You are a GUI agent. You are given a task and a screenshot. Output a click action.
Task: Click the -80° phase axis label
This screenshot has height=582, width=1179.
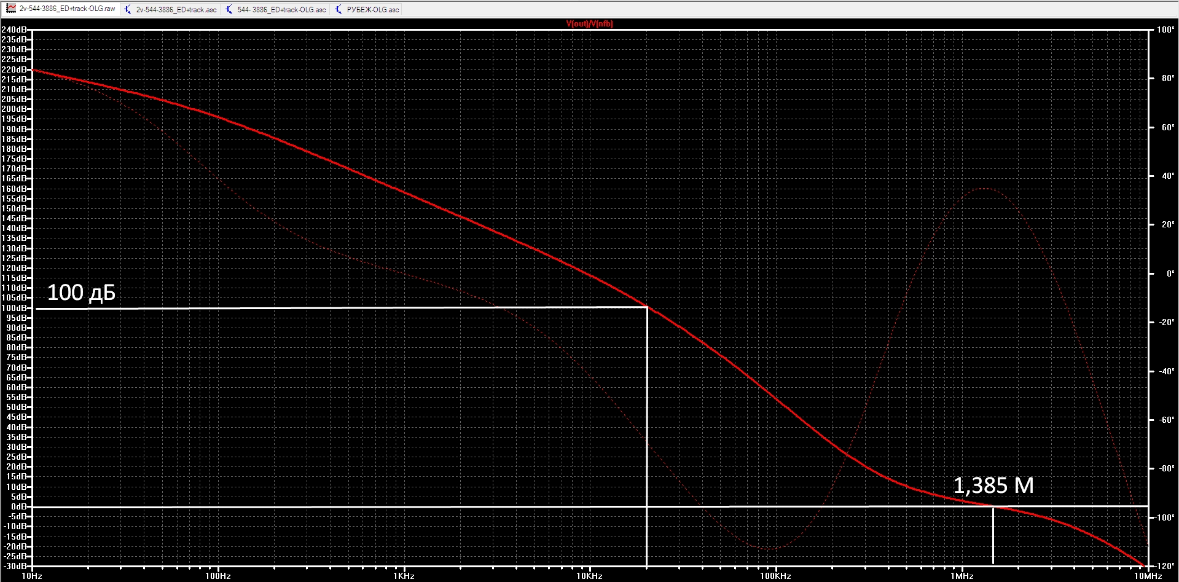click(1166, 468)
